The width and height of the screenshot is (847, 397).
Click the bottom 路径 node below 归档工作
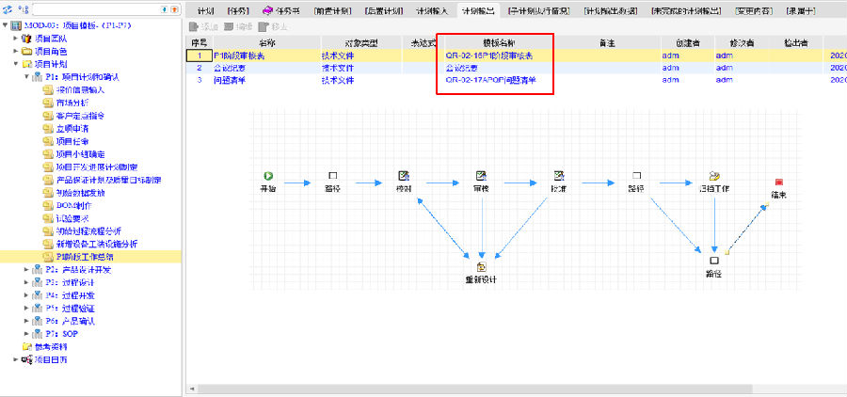(x=714, y=261)
